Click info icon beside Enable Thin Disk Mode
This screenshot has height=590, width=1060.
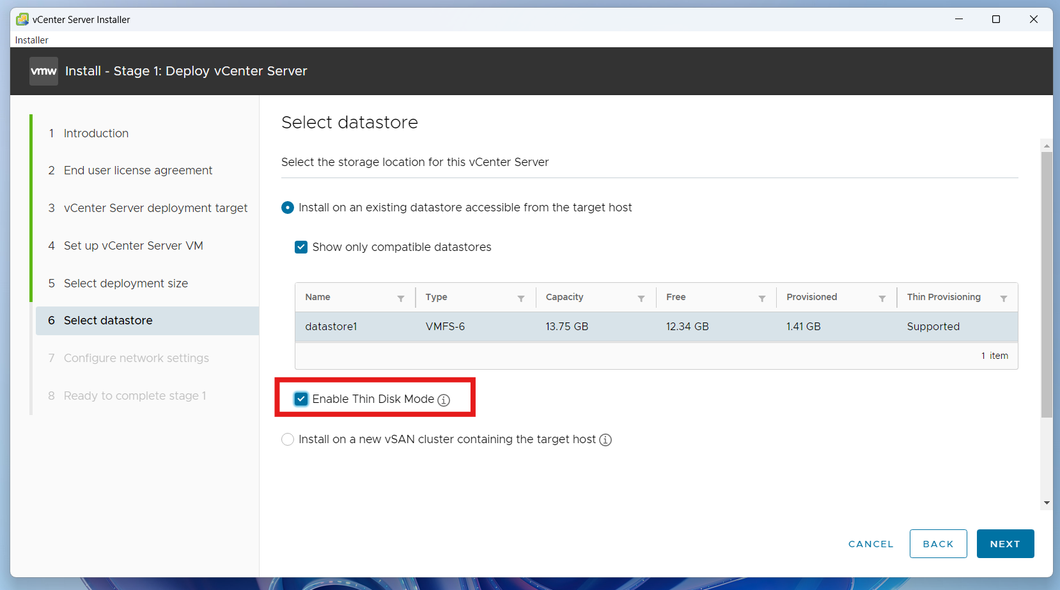coord(444,400)
